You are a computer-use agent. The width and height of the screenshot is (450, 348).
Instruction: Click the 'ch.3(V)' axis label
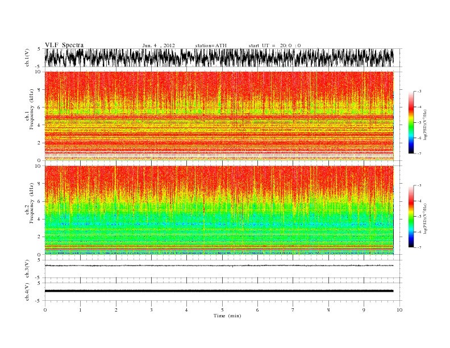[x=27, y=269]
